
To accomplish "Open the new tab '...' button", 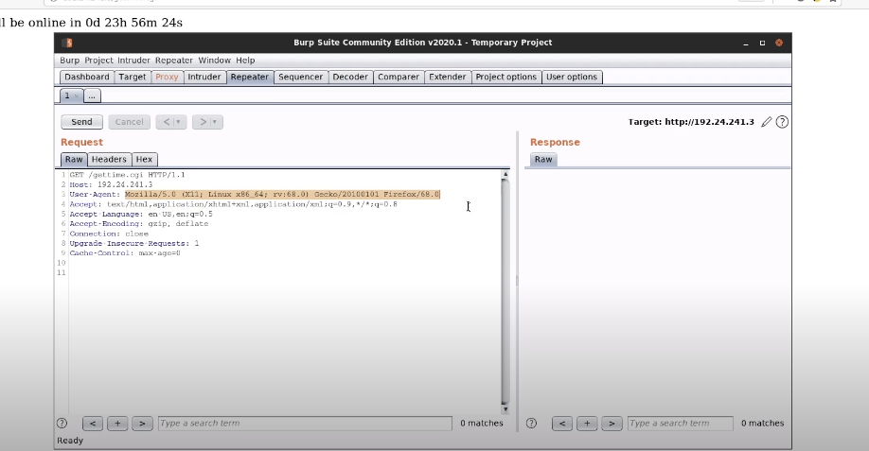I will (x=92, y=95).
